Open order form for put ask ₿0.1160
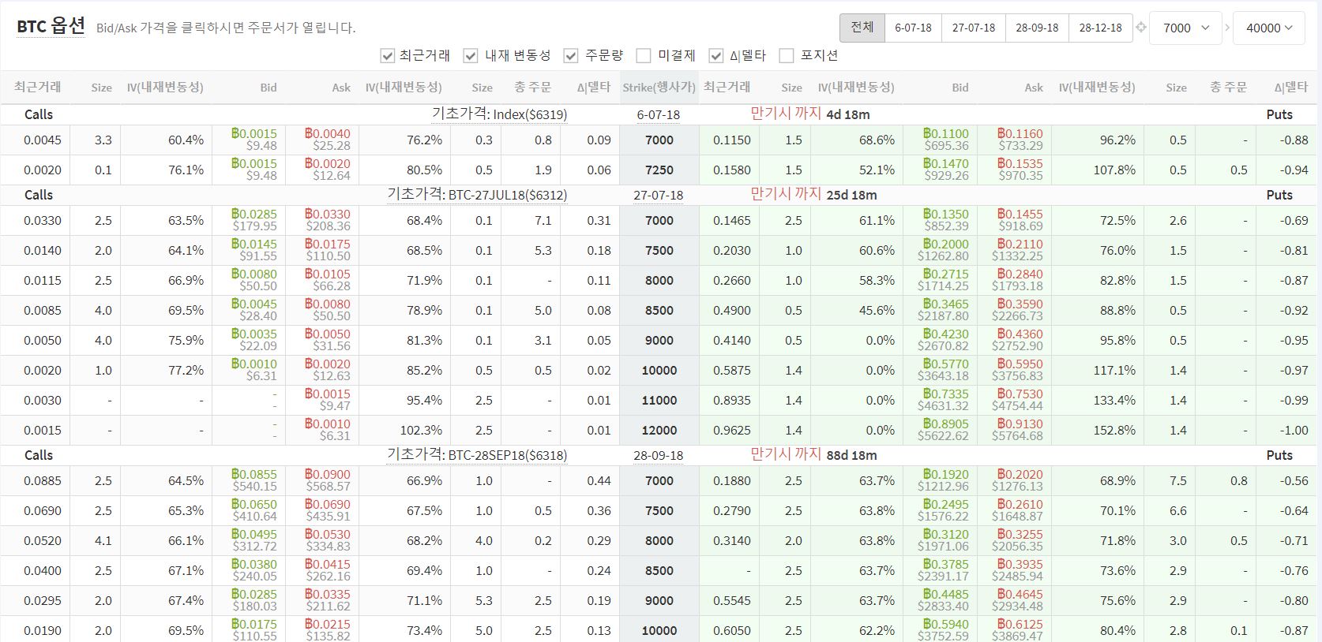This screenshot has height=642, width=1322. tap(1020, 134)
